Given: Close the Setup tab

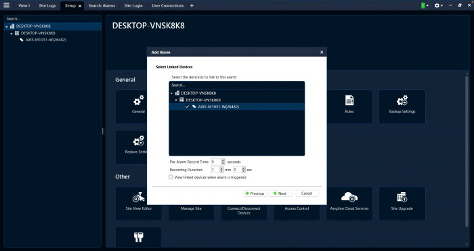Looking at the screenshot, I should [80, 5].
